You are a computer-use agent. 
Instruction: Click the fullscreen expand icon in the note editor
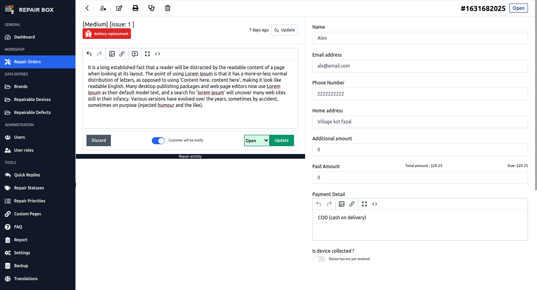[x=147, y=54]
